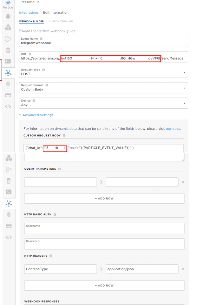Open the 'our docs' link
The height and width of the screenshot is (305, 202).
173,129
